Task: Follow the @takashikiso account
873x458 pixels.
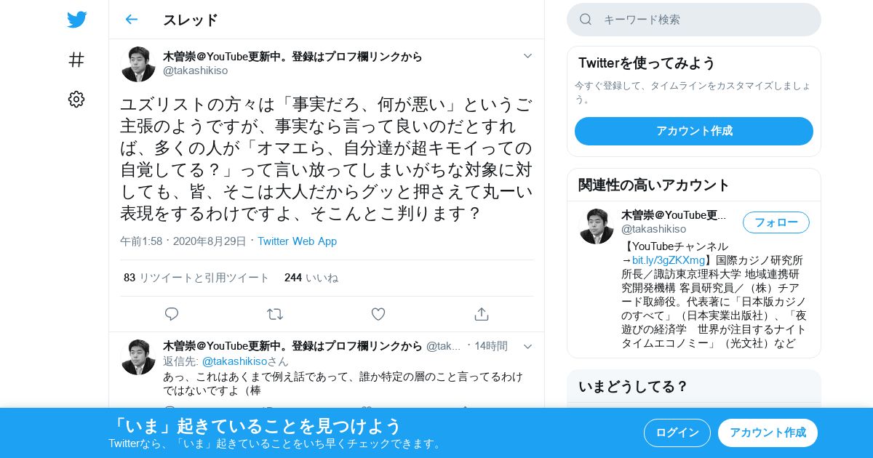Action: (x=776, y=222)
